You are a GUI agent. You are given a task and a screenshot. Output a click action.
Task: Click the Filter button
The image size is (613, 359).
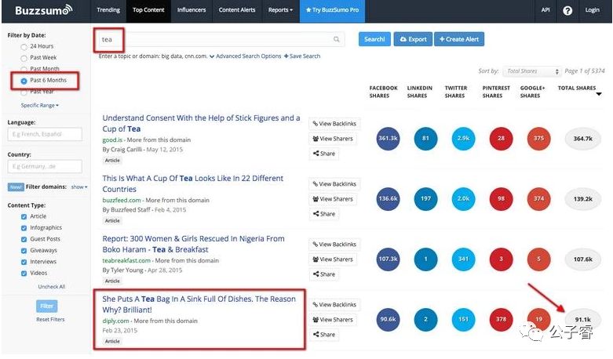coord(46,306)
